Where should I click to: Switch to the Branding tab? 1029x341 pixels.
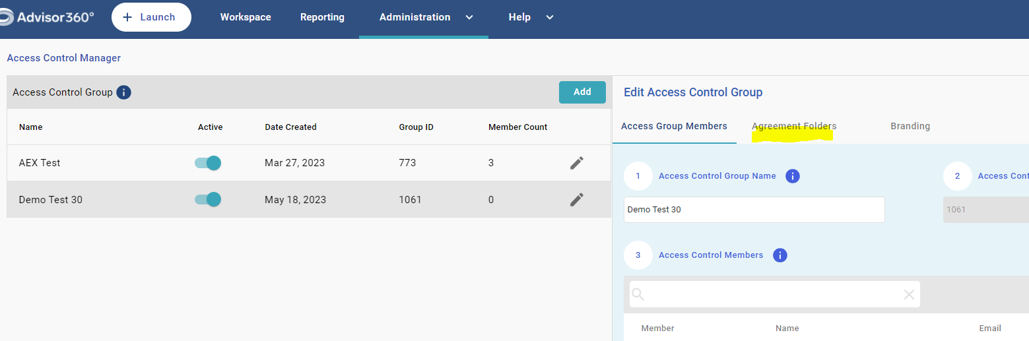pos(910,126)
